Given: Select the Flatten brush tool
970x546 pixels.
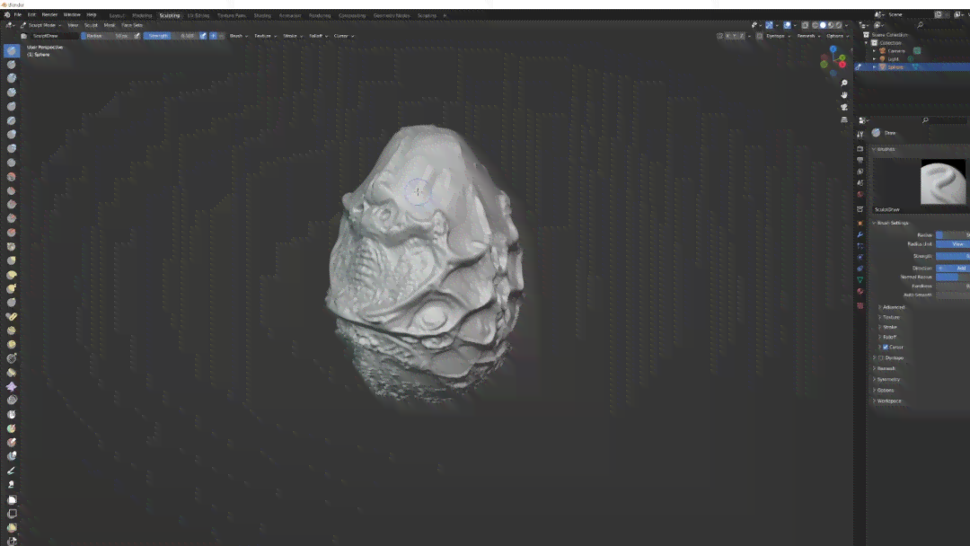Looking at the screenshot, I should click(12, 190).
